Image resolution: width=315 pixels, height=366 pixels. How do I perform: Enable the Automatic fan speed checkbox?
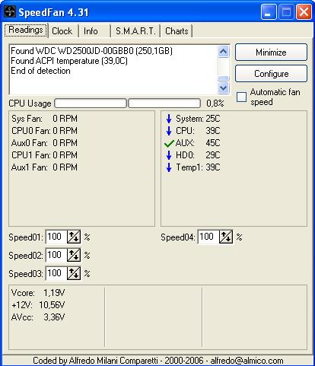click(241, 97)
